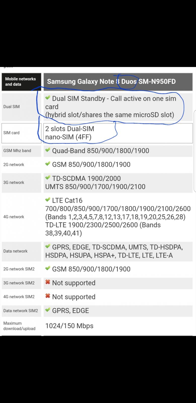Click green checkmark in 2G network row
The width and height of the screenshot is (196, 403).
(48, 164)
